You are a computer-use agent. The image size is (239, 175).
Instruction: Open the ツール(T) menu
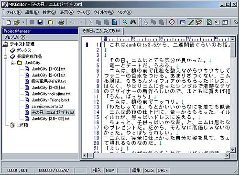pos(84,12)
